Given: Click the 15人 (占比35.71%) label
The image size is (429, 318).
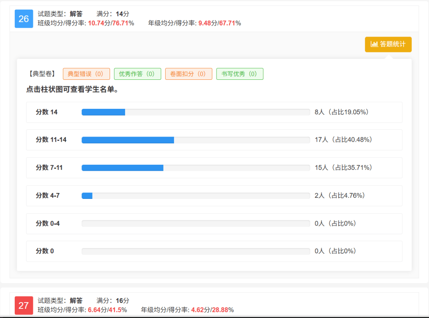Looking at the screenshot, I should 343,168.
